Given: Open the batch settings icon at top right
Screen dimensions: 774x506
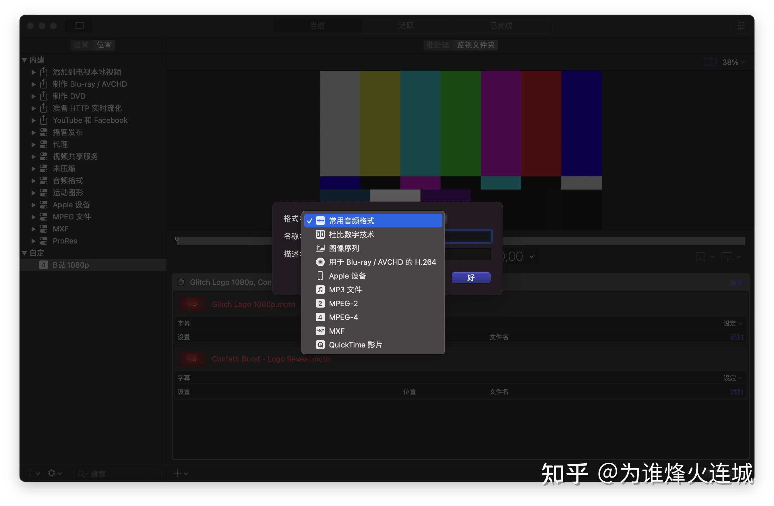Looking at the screenshot, I should click(740, 26).
